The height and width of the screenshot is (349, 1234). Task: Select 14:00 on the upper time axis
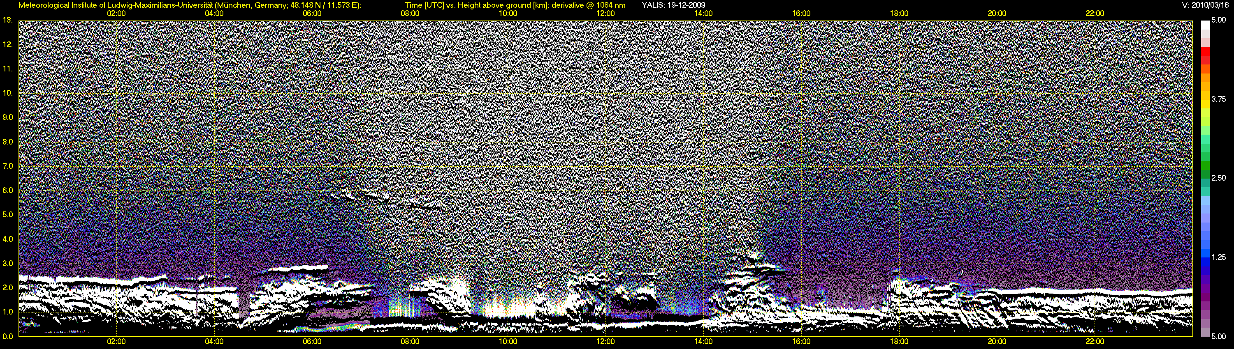point(703,14)
